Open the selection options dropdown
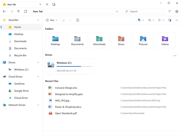This screenshot has height=136, width=181. (x=141, y=20)
